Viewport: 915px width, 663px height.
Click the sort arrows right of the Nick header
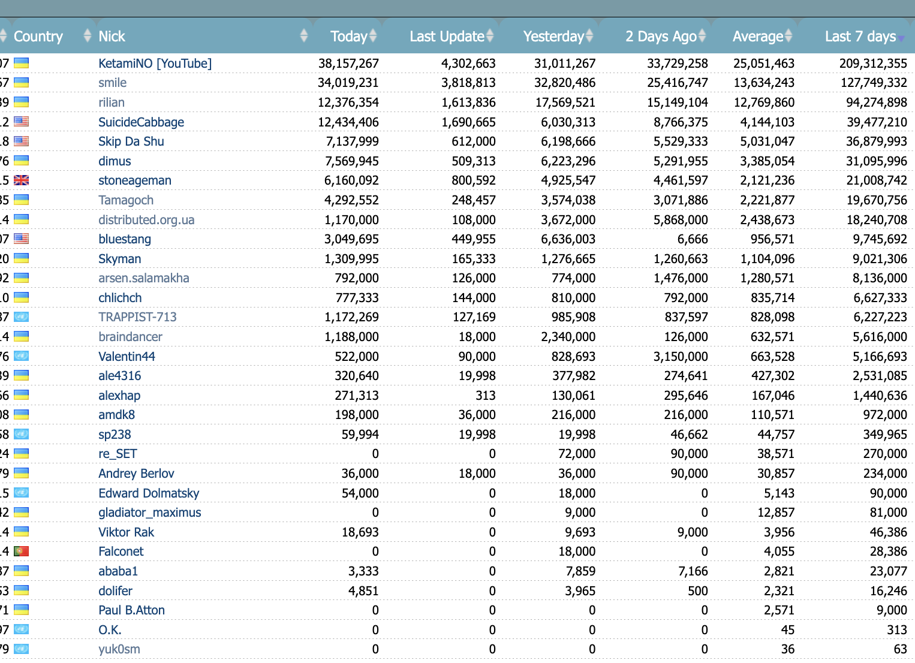304,36
